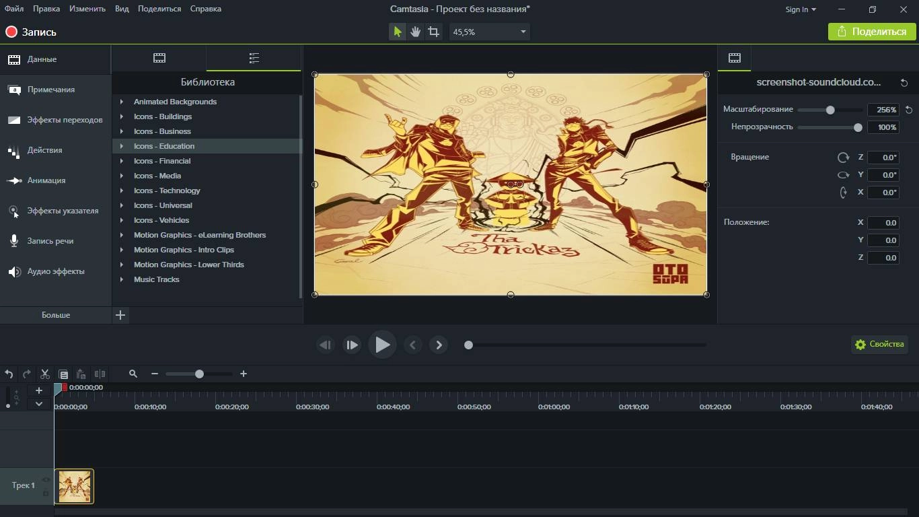919x517 pixels.
Task: Switch to the Media Bin filmstrip tab
Action: [159, 58]
